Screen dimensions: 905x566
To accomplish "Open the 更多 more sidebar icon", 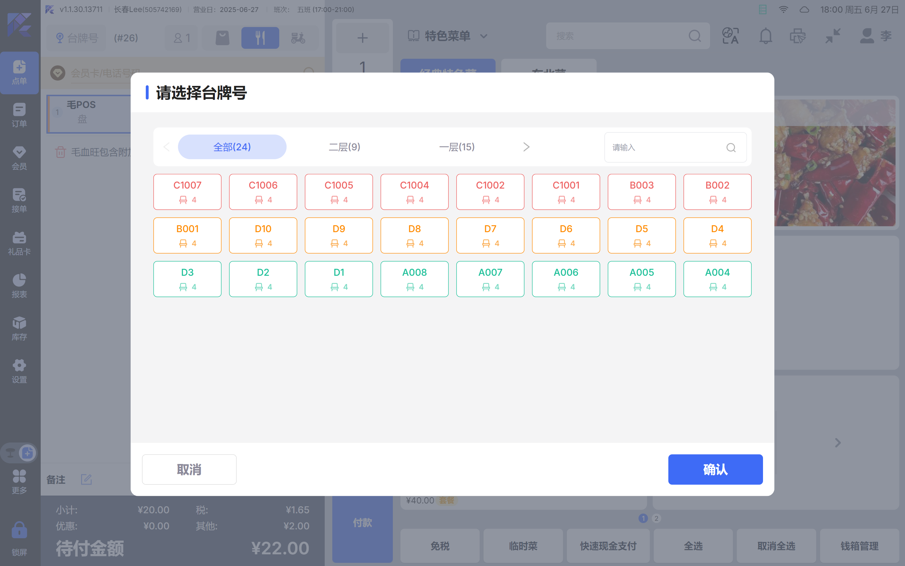I will (x=20, y=482).
